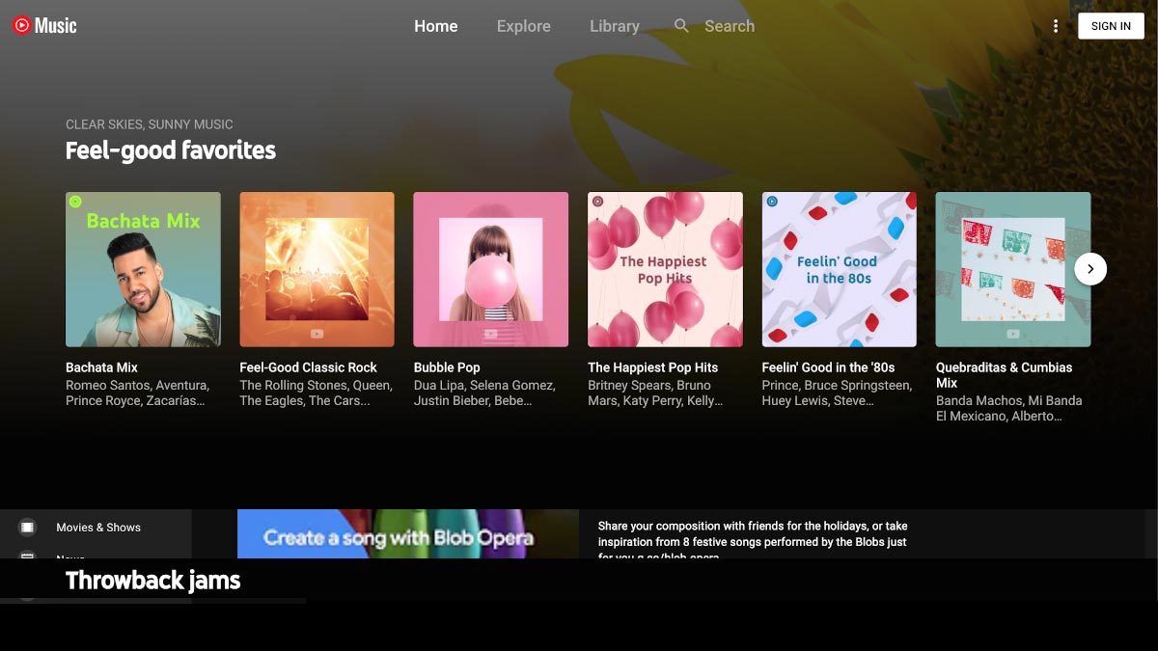Click the Bubble Pop title link
1158x651 pixels.
(x=447, y=367)
